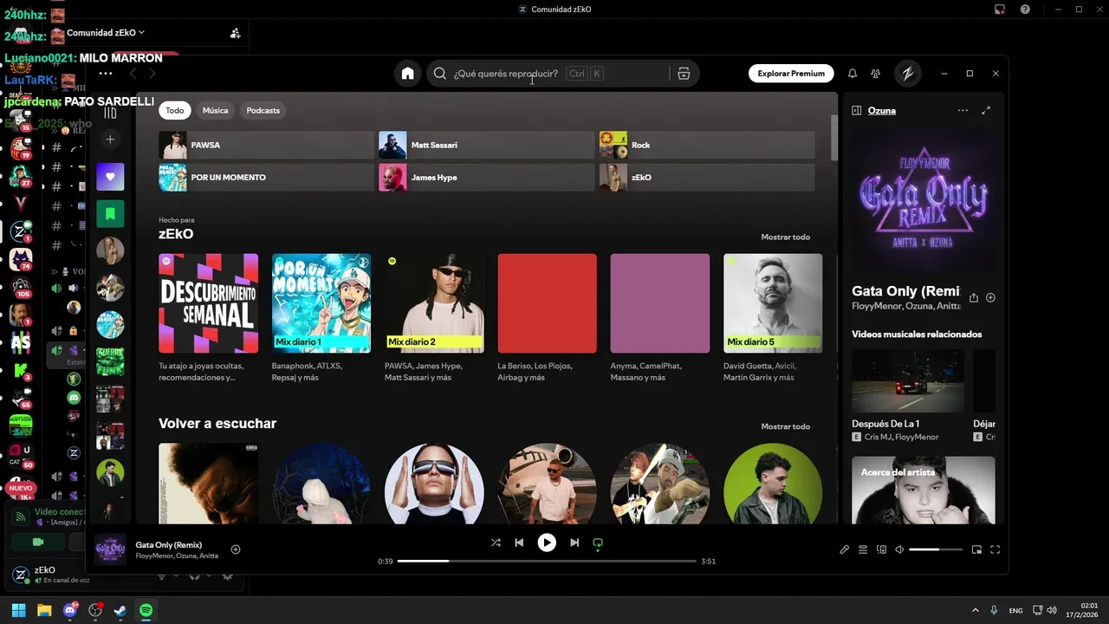Skip to the previous track
This screenshot has width=1109, height=624.
click(x=519, y=543)
